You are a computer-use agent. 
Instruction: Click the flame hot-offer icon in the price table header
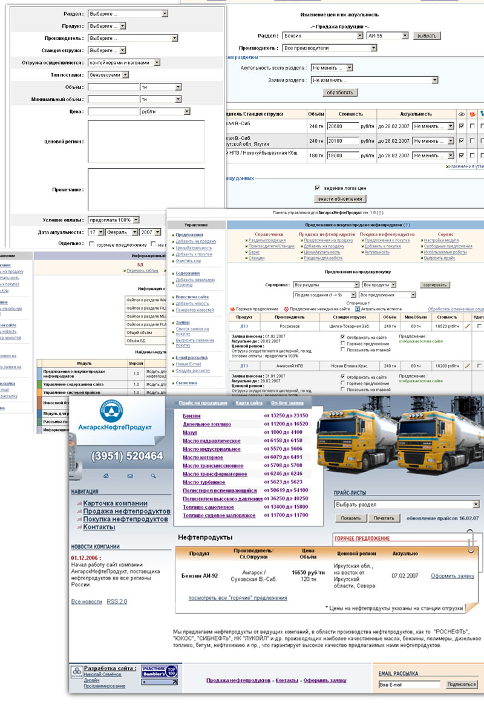click(x=473, y=114)
